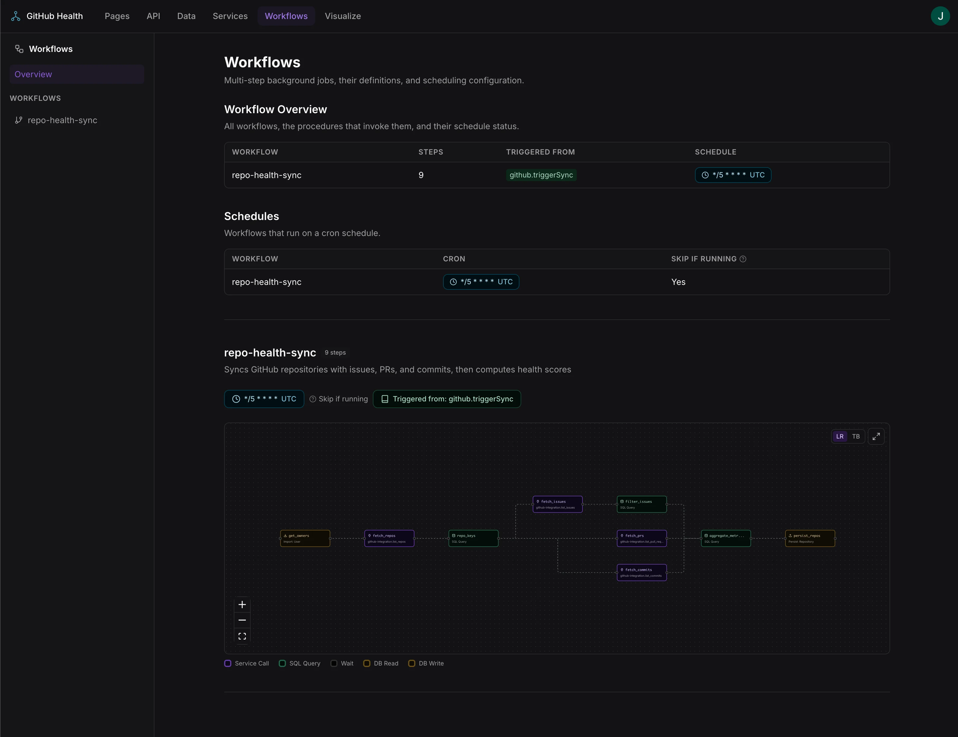
Task: Open the API tab
Action: [154, 16]
